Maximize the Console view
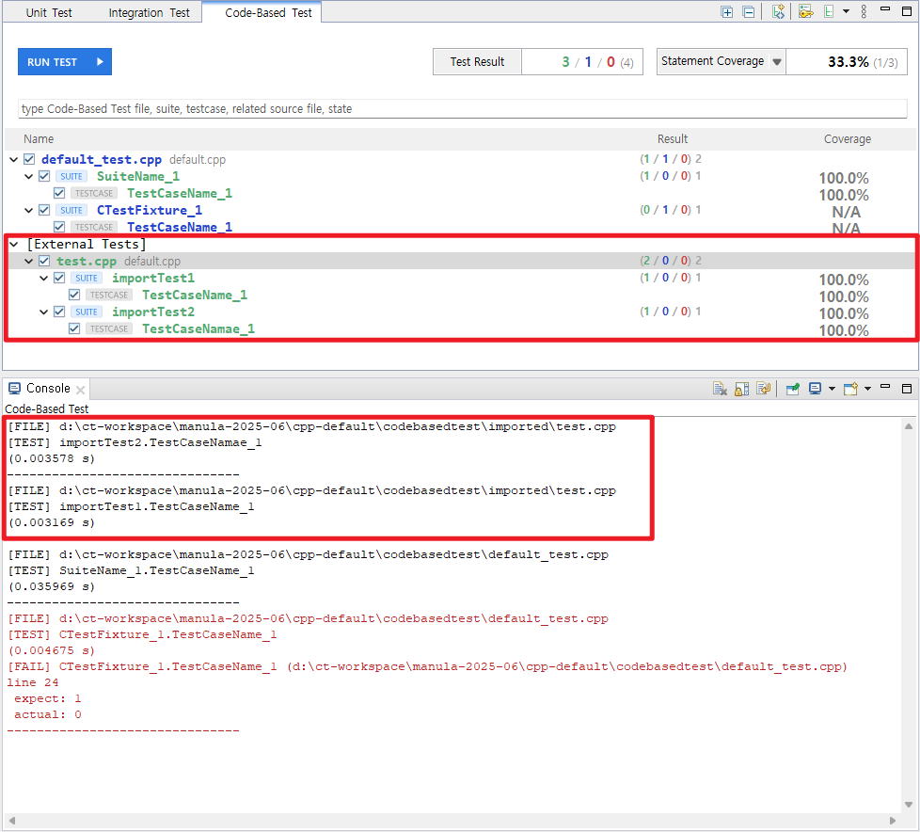This screenshot has width=920, height=832. coord(907,389)
